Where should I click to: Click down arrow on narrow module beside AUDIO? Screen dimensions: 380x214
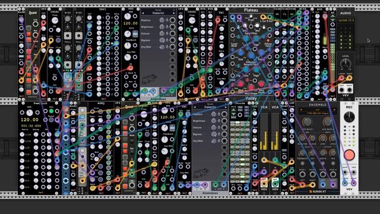click(332, 20)
